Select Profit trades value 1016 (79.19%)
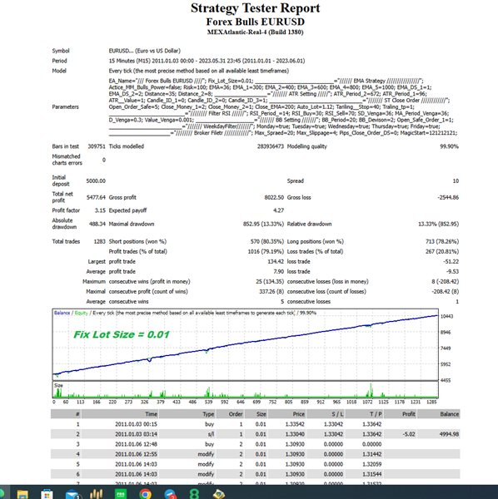The image size is (498, 499). 266,251
